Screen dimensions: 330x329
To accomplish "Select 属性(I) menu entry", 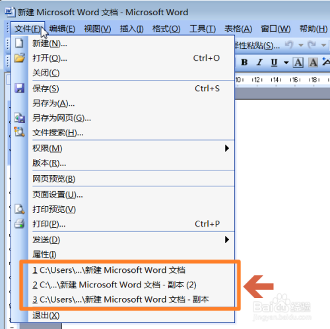I will tap(123, 254).
